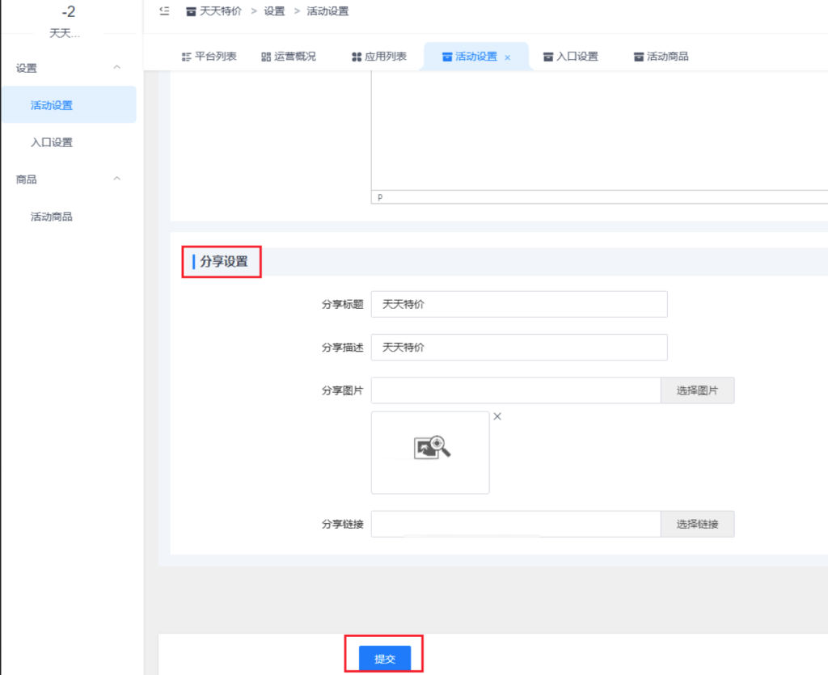The height and width of the screenshot is (675, 828).
Task: Switch to the 入口设置 tab
Action: tap(570, 57)
